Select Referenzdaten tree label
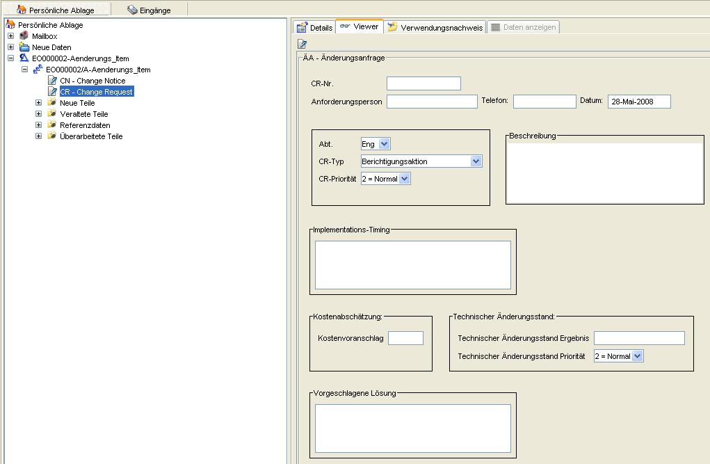This screenshot has height=464, width=710. click(x=85, y=125)
